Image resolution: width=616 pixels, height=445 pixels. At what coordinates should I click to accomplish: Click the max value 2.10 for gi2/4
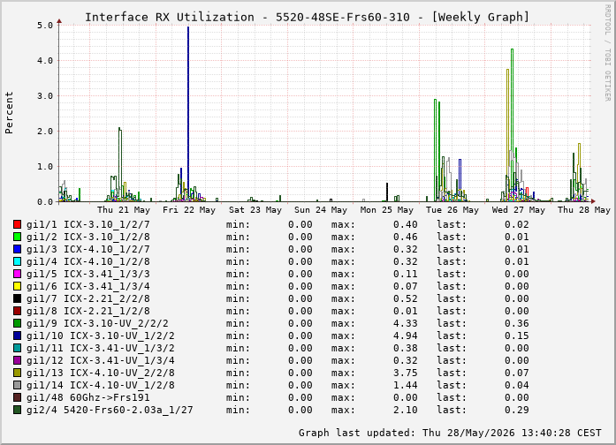click(406, 410)
